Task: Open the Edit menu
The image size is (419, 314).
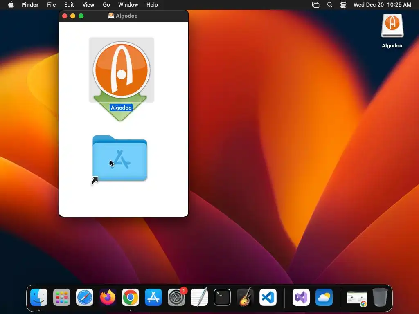Action: coord(69,5)
